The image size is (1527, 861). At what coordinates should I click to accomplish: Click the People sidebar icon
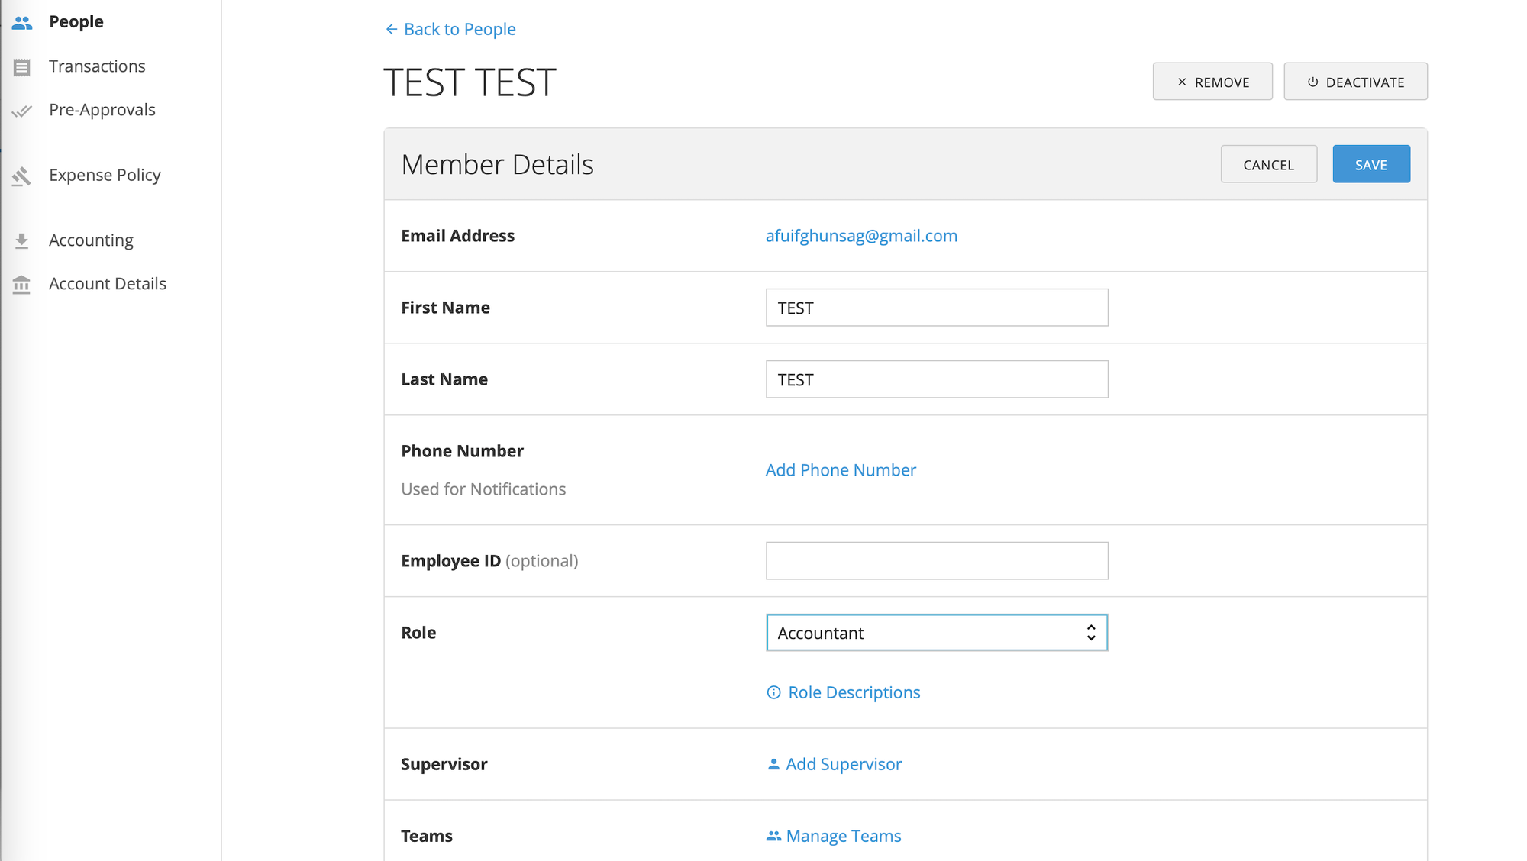(x=22, y=23)
